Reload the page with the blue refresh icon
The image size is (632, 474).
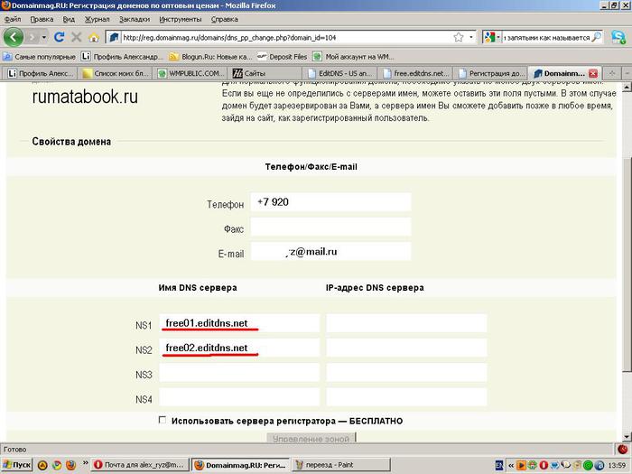click(x=60, y=38)
